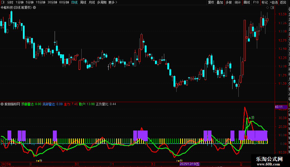Screen dimensions: 290x167
Task: Click month 9 on the date axis
Action: tap(31, 164)
